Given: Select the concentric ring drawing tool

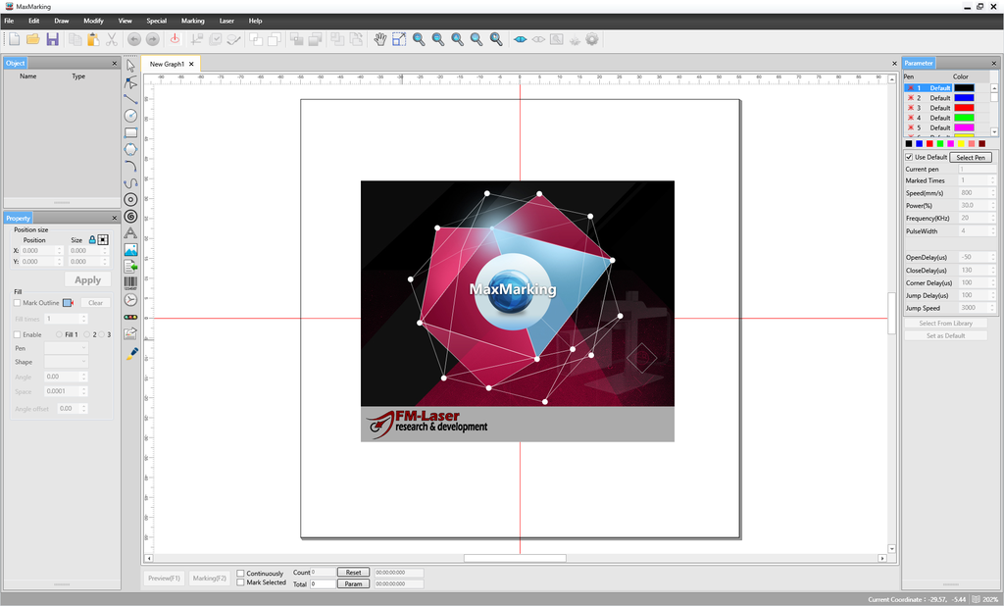Looking at the screenshot, I should 130,200.
